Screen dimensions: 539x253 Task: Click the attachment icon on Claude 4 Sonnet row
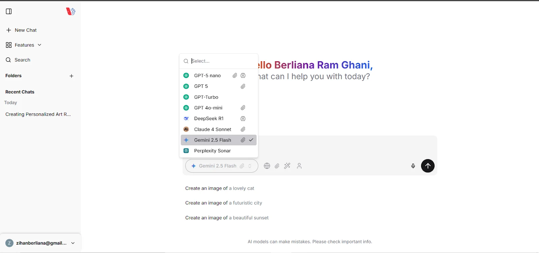(243, 129)
